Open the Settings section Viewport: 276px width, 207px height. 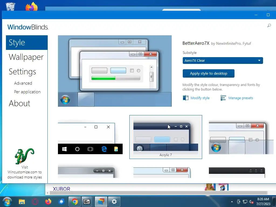coord(22,72)
